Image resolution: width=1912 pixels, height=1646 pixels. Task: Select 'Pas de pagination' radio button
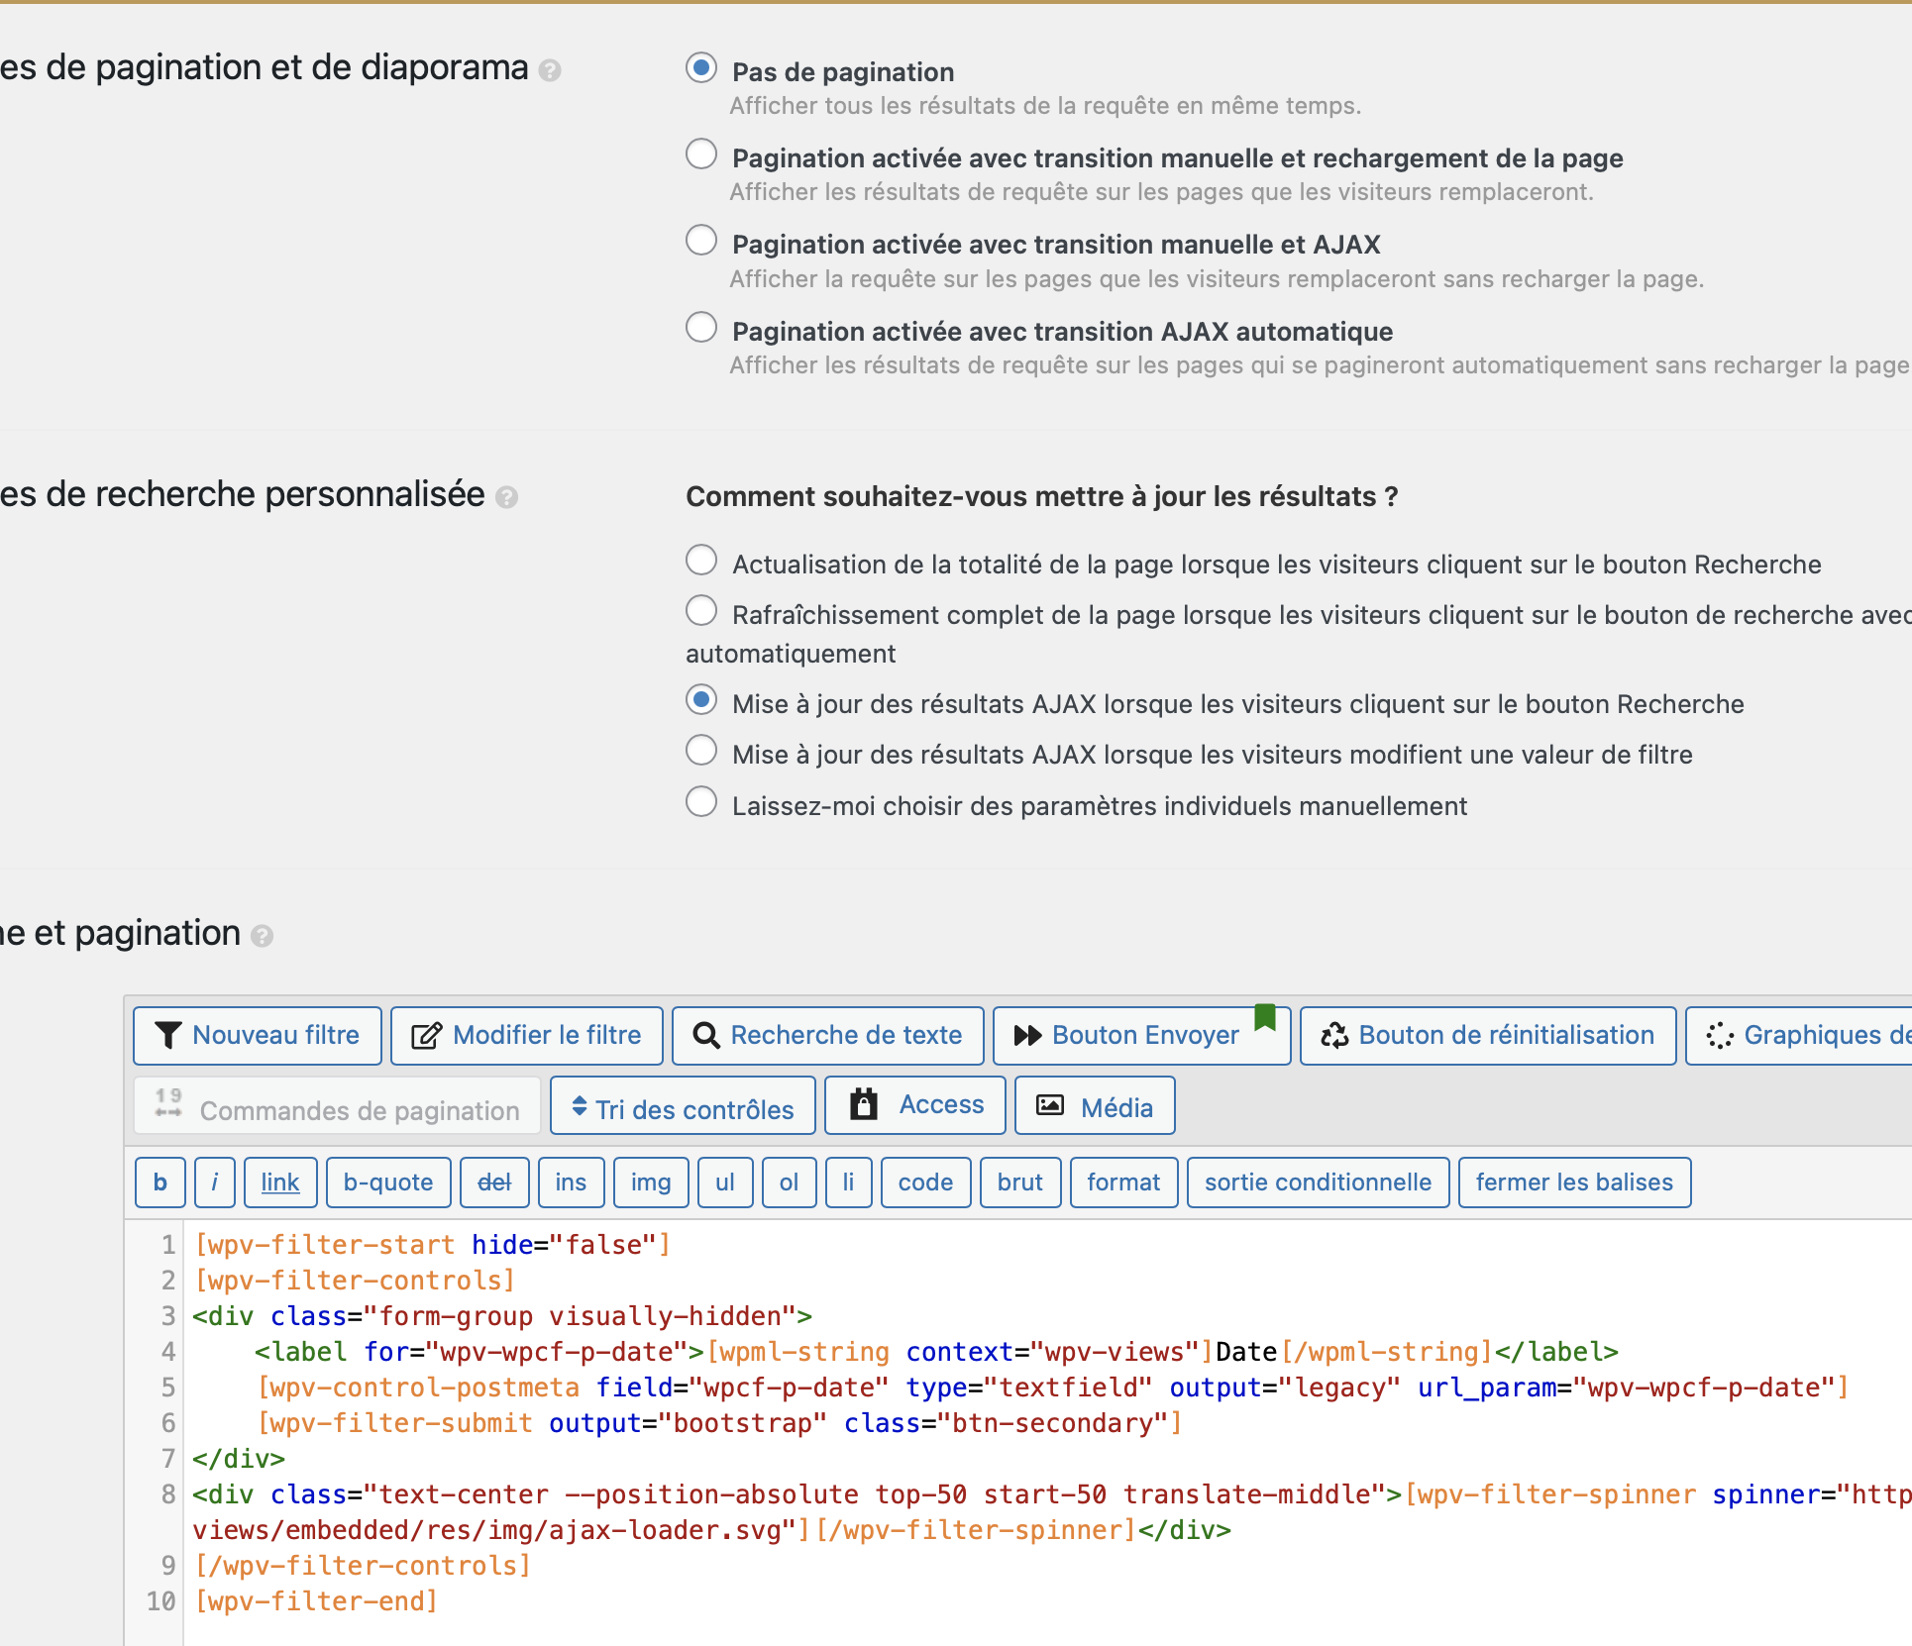tap(701, 68)
